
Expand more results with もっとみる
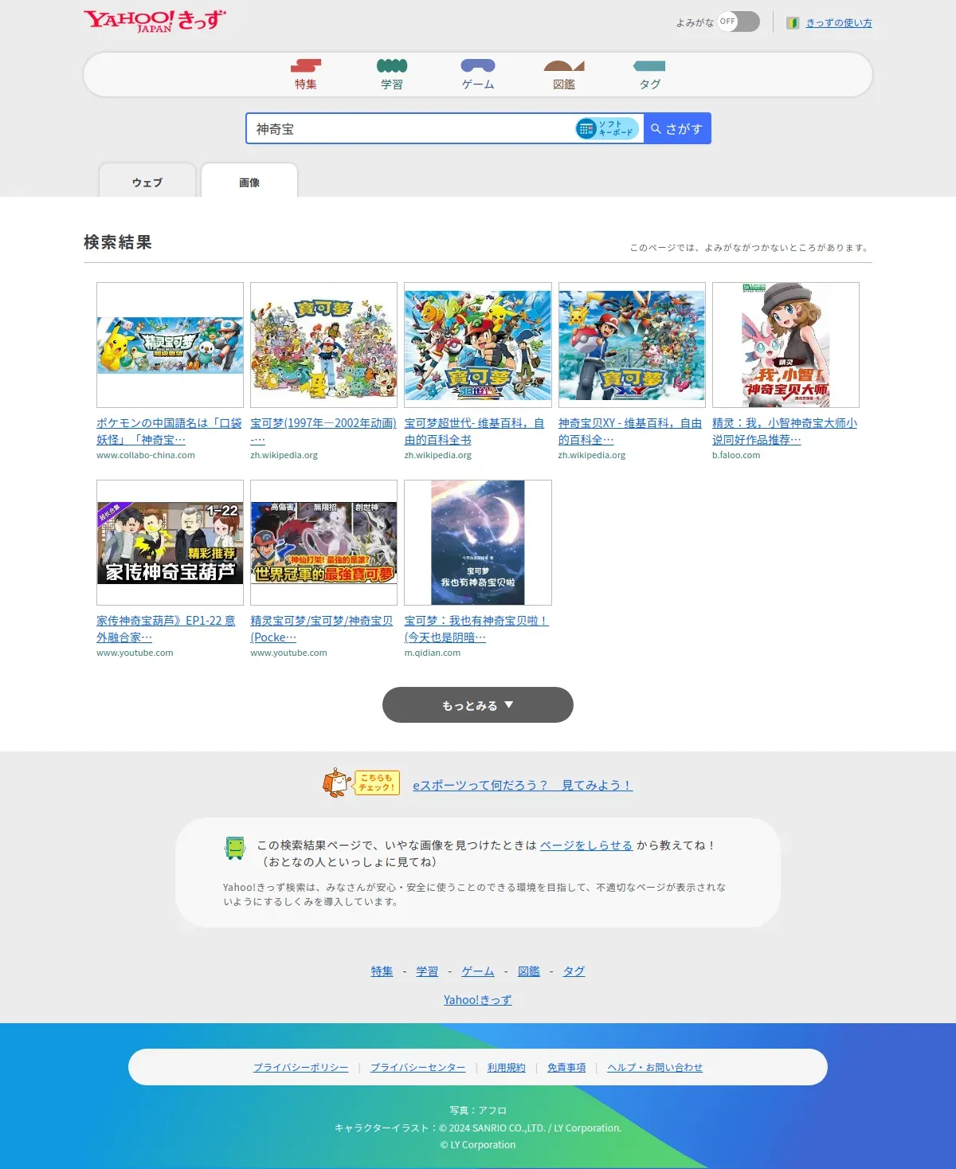478,704
